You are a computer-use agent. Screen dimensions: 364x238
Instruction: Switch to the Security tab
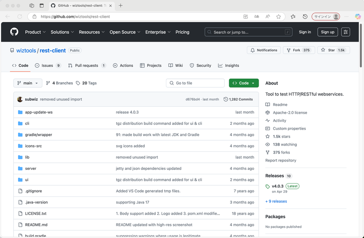coord(200,65)
